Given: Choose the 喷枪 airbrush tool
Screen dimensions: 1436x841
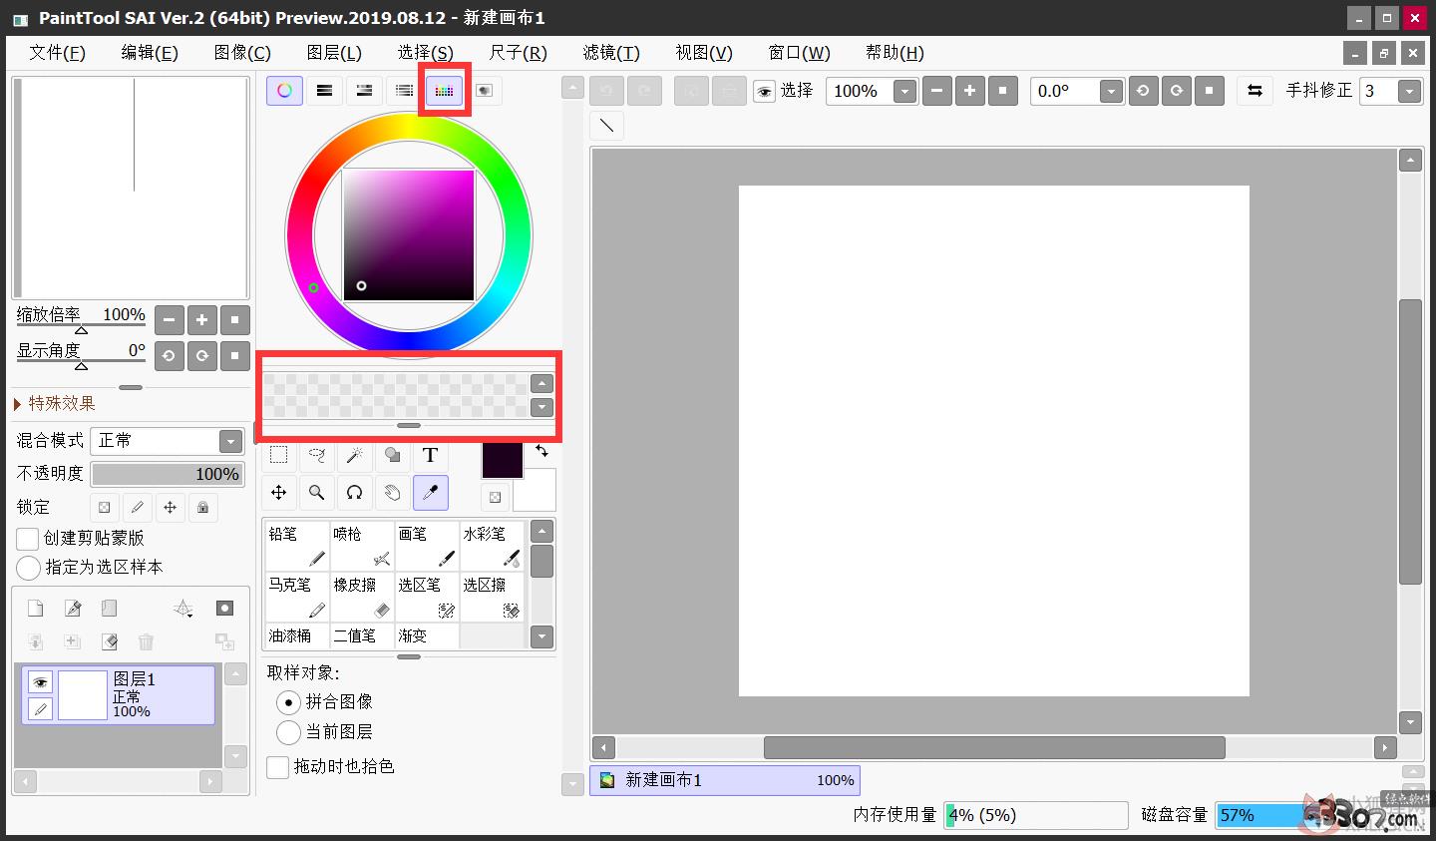Looking at the screenshot, I should coord(361,546).
